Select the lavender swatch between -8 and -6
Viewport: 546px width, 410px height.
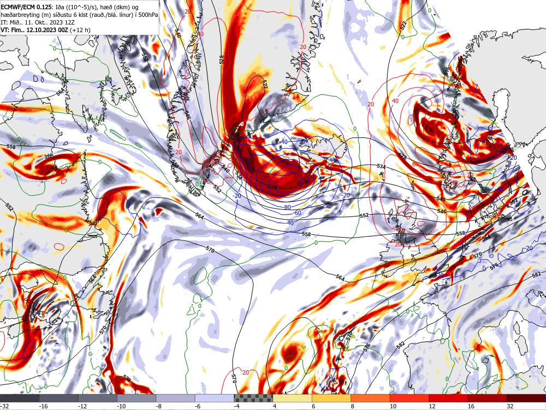pyautogui.click(x=175, y=398)
